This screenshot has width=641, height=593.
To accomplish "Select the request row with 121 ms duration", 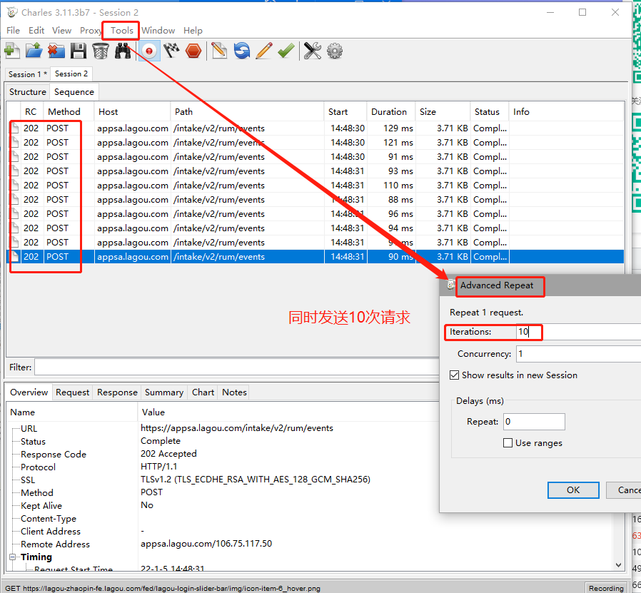I will click(x=315, y=143).
